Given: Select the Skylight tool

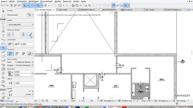Looking at the screenshot, I should [3, 65].
